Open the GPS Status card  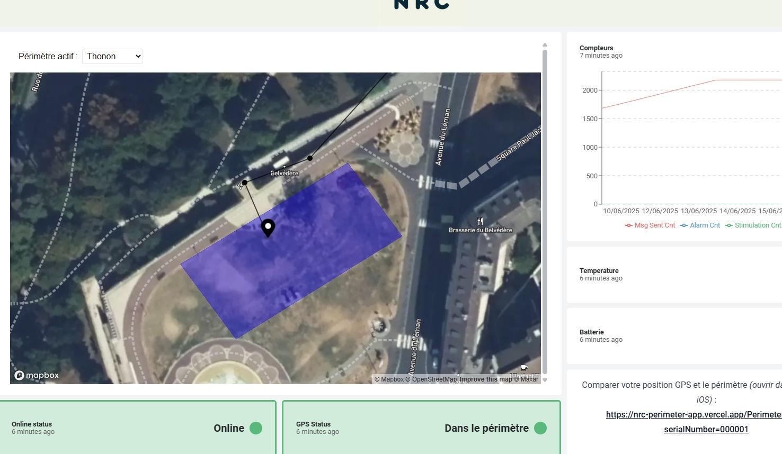coord(421,428)
